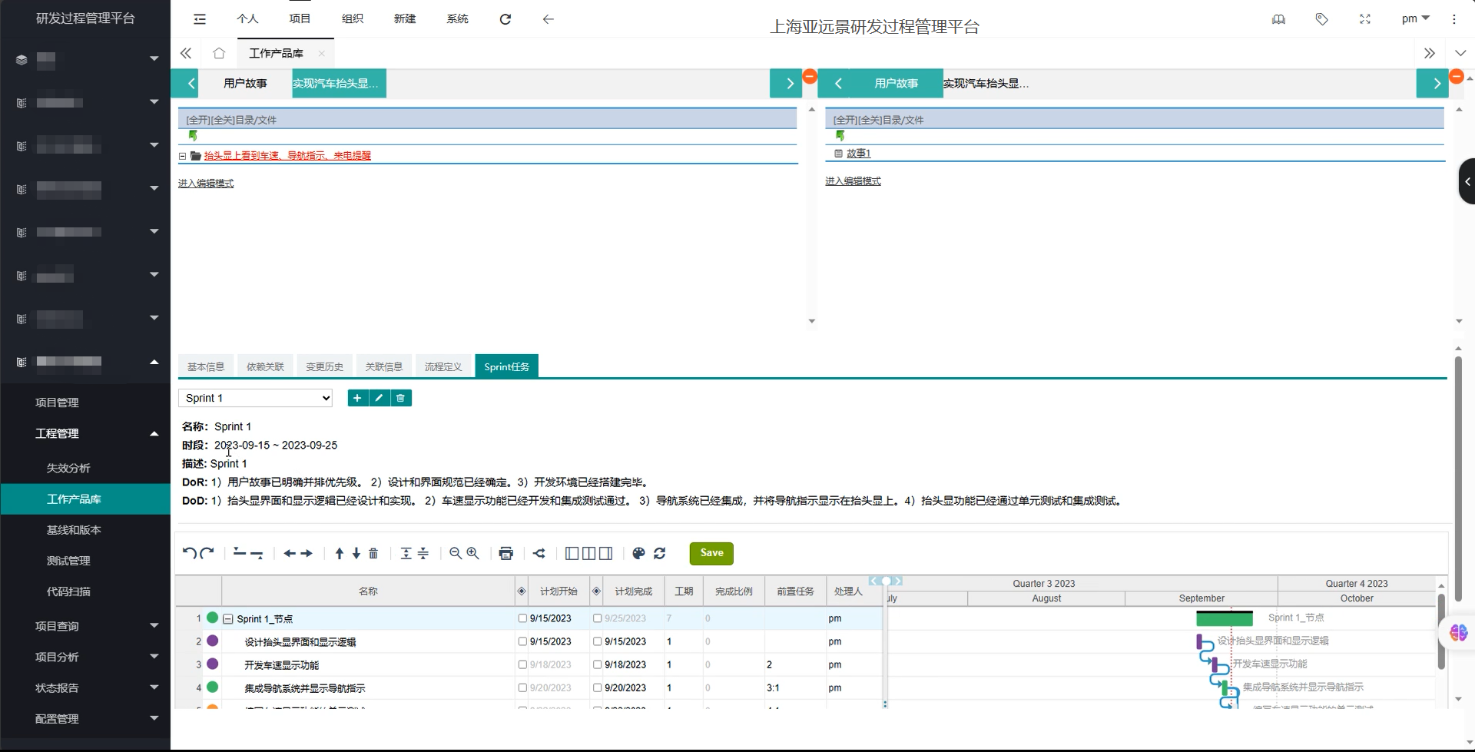Add a new sprint with plus button
1475x752 pixels.
(x=357, y=398)
